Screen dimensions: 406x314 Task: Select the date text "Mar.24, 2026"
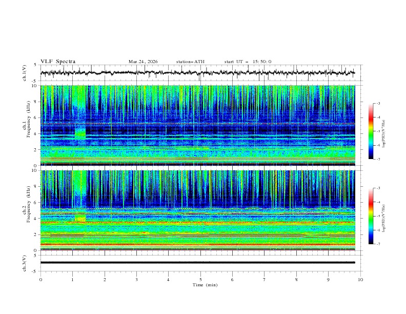click(143, 62)
